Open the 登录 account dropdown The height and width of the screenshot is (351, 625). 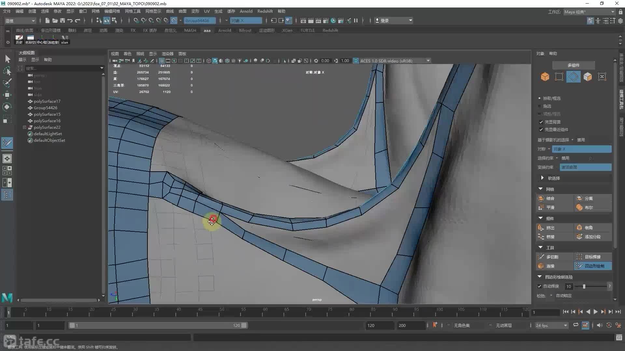tap(394, 20)
